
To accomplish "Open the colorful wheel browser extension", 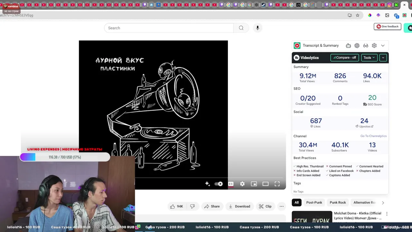I will pos(370,15).
